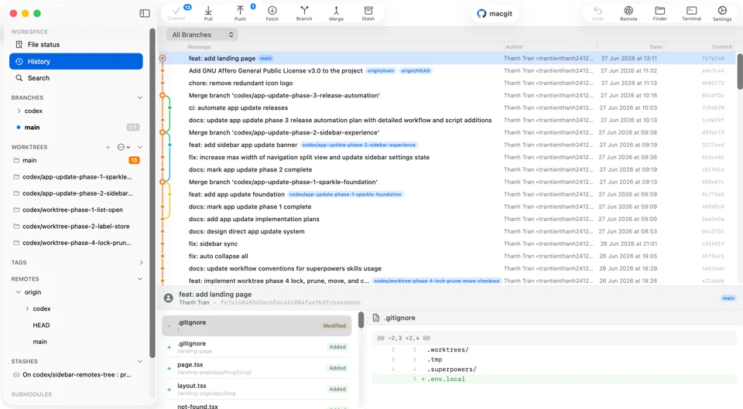Collapse the origin remote tree
The width and height of the screenshot is (743, 409).
(x=19, y=292)
